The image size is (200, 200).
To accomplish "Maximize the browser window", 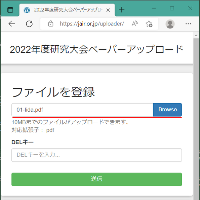I will click(172, 8).
